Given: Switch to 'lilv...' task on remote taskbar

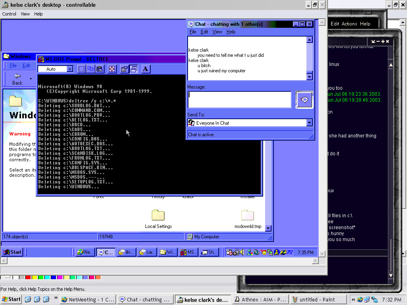Looking at the screenshot, I should pos(126,252).
